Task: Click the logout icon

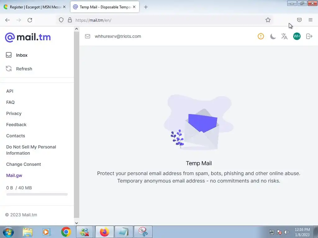Action: tap(309, 36)
